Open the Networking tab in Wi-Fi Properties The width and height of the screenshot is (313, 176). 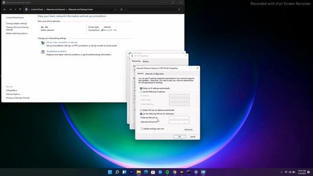pos(136,61)
